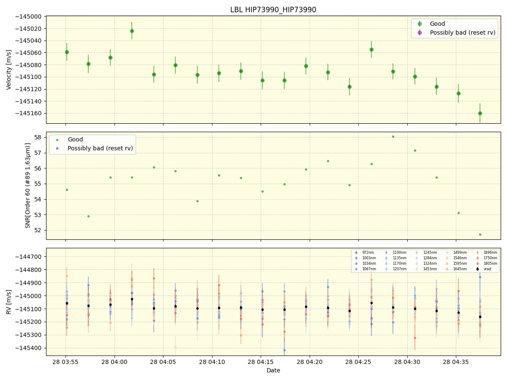
Task: Click the 1499nm legend marker
Action: 447,252
